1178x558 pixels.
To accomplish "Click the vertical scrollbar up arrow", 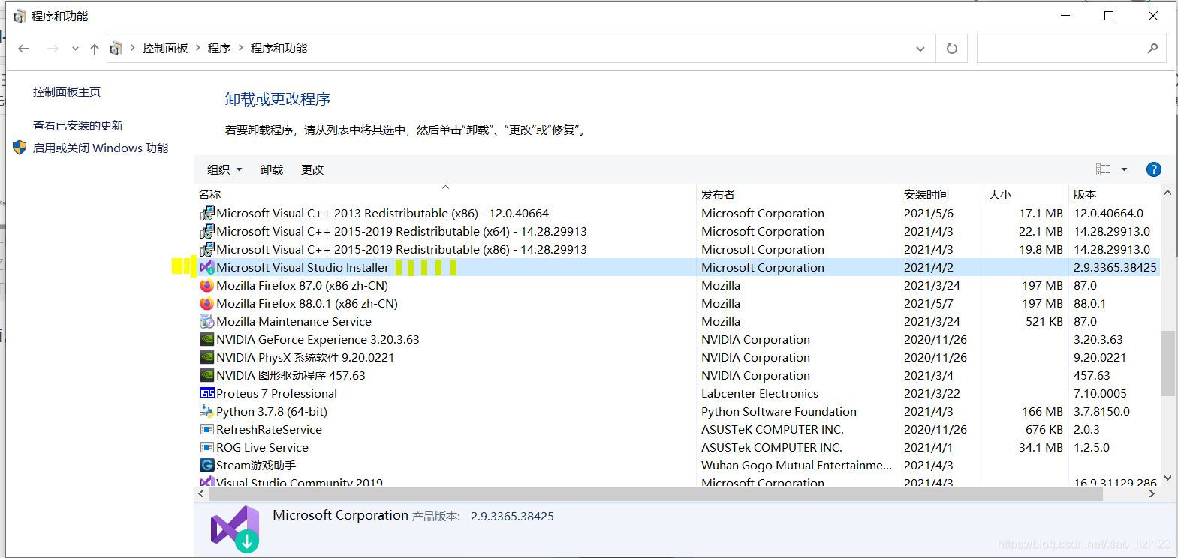I will click(x=1167, y=193).
